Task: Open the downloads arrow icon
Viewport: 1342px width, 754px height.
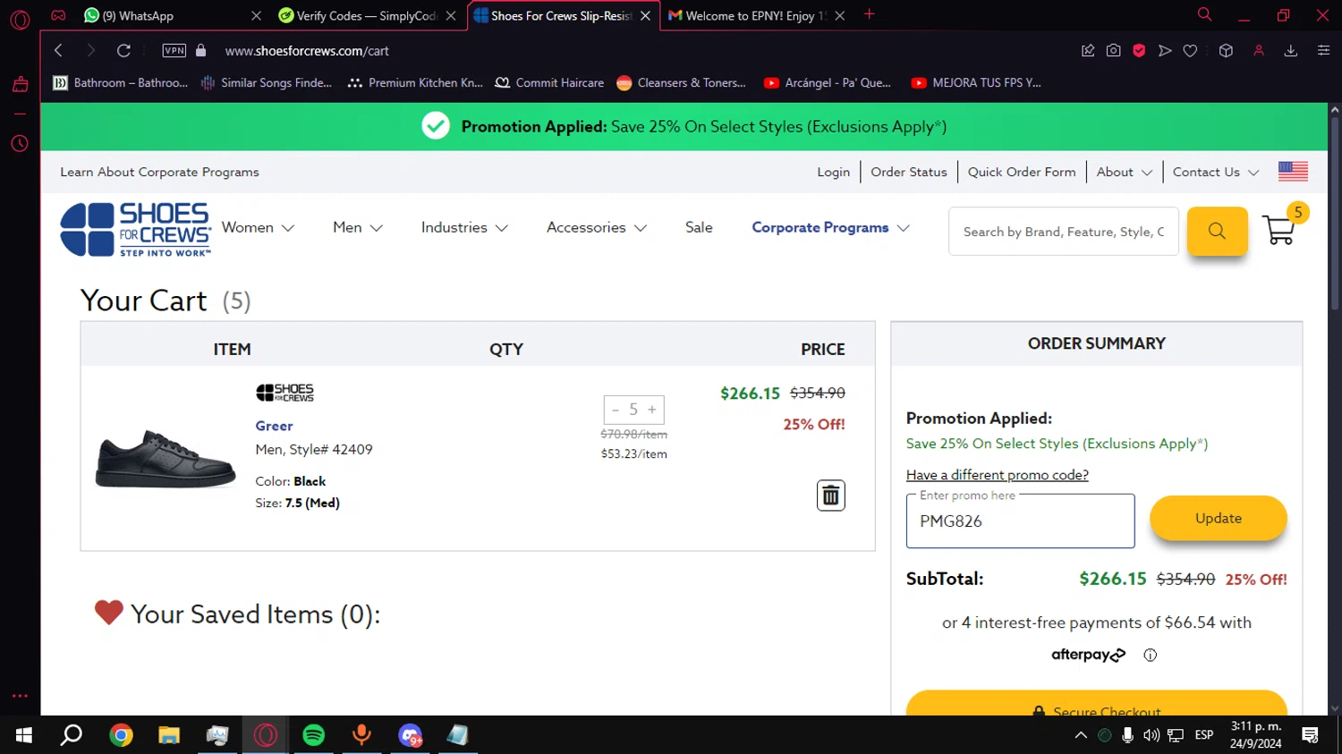Action: [x=1291, y=50]
